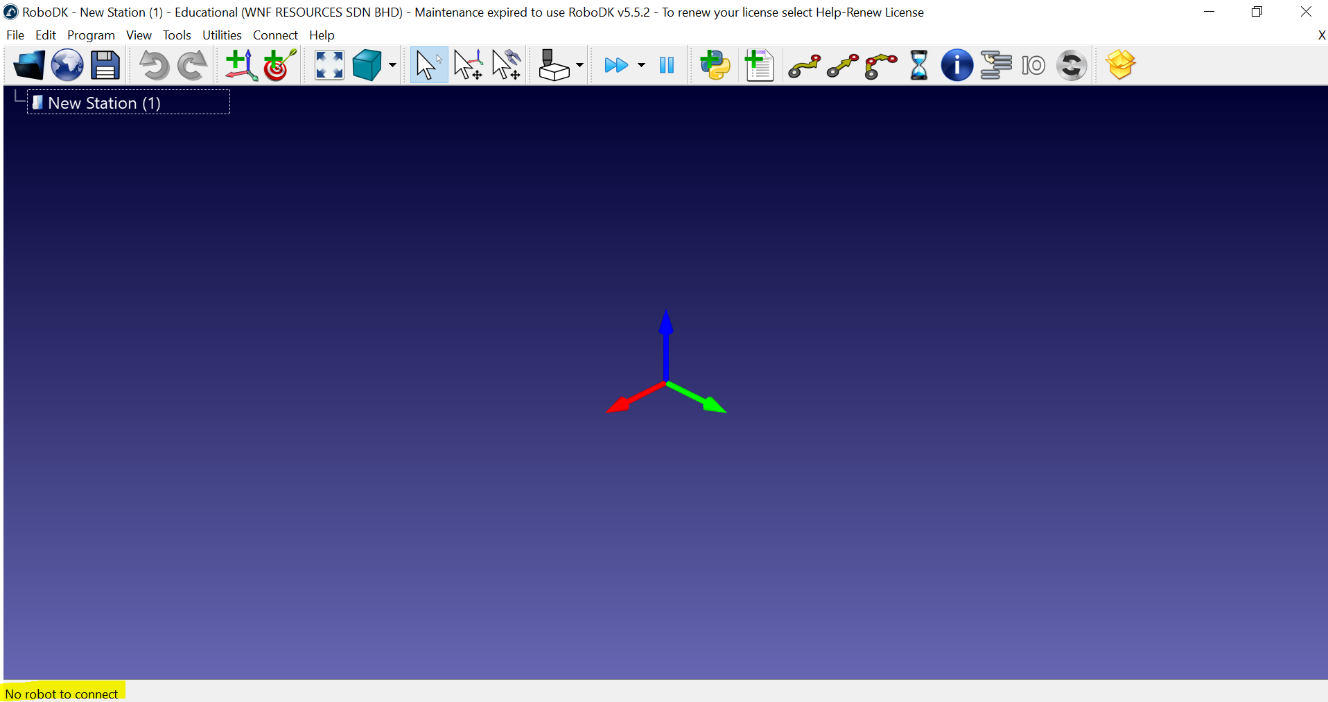Open the Program menu

91,35
